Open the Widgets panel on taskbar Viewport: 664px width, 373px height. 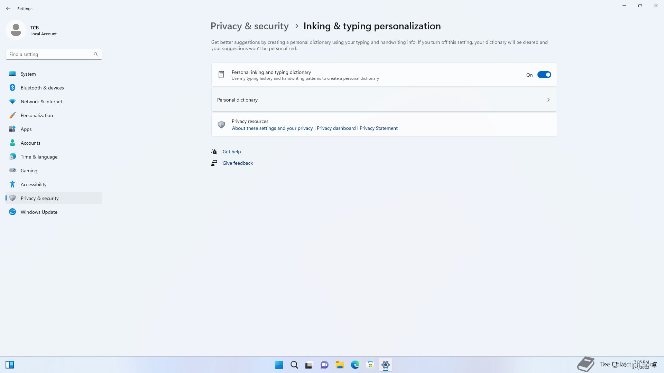pos(10,365)
